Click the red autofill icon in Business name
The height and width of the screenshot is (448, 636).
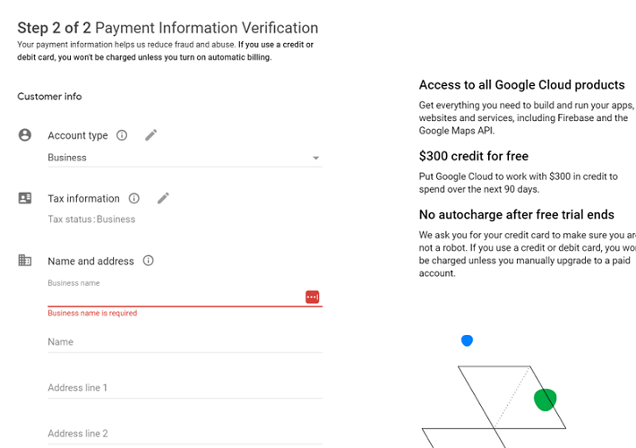tap(312, 297)
